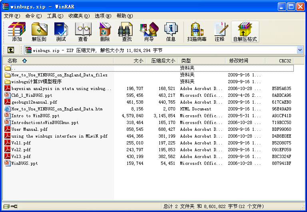Click the 注释 (Comment) toolbar icon
This screenshot has width=307, height=212.
[x=219, y=32]
